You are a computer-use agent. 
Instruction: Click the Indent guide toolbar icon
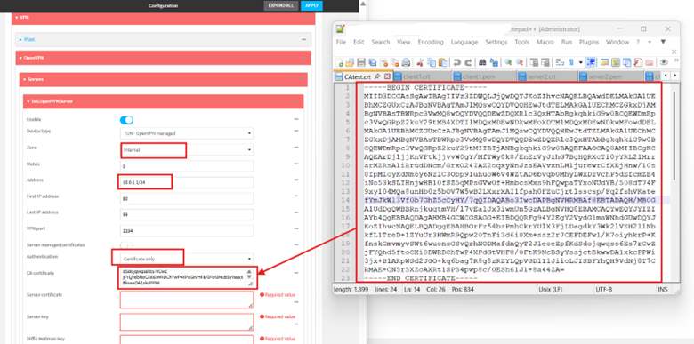(x=591, y=62)
